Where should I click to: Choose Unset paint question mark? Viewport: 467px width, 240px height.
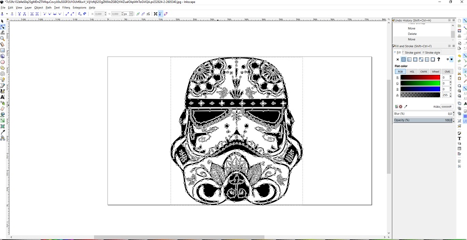[x=438, y=59]
